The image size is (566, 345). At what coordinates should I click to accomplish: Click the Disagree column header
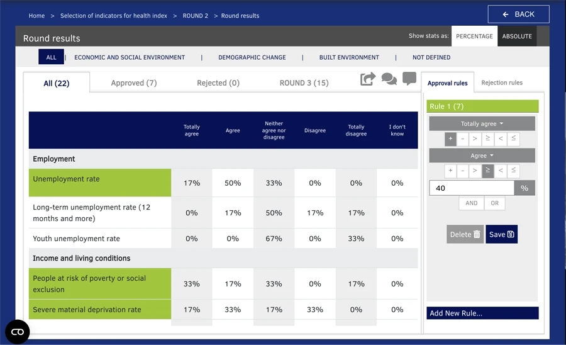[x=315, y=130]
